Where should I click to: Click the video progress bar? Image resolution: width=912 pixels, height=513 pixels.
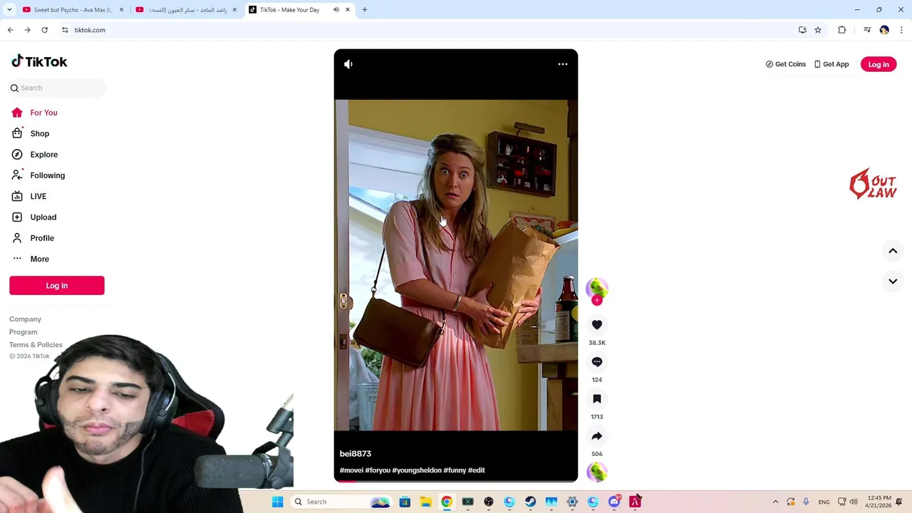point(456,482)
